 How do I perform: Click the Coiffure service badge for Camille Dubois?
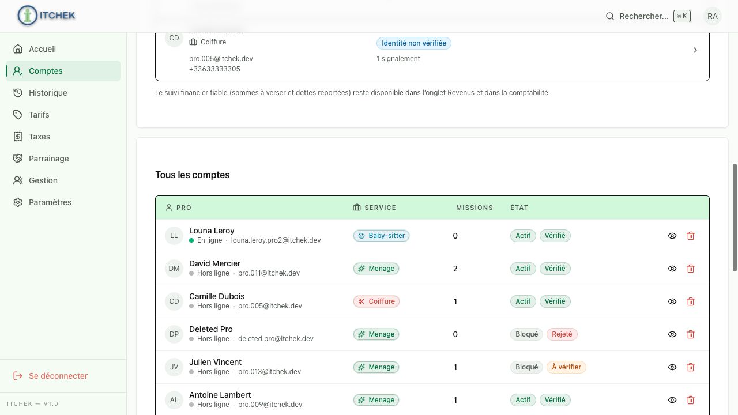pyautogui.click(x=376, y=301)
